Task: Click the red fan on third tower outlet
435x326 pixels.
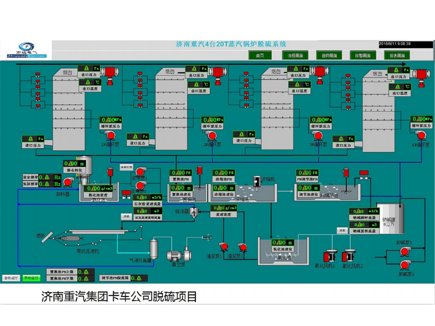Action: (x=320, y=74)
